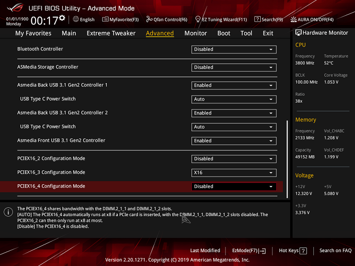Click the globe language icon
The image size is (355, 266).
(76, 19)
